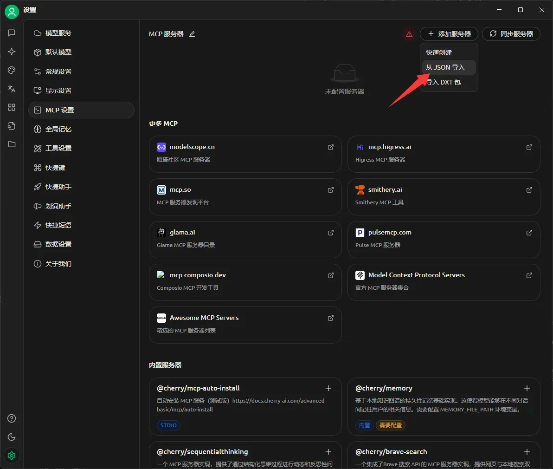Add the @cherry/memory built-in server
553x469 pixels.
coord(527,388)
